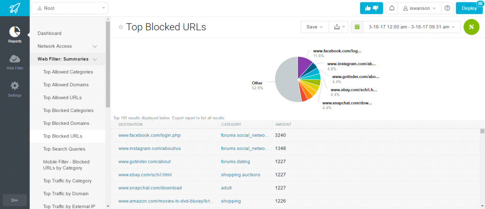The width and height of the screenshot is (485, 209).
Task: Open the iswanson user menu
Action: click(x=420, y=9)
